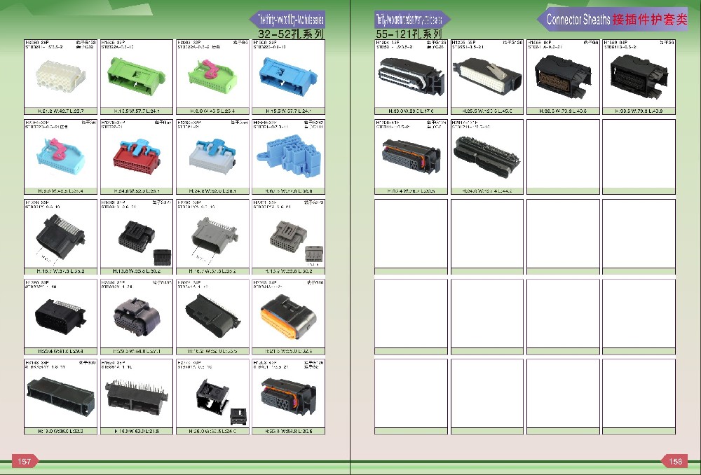Screen dimensions: 701x475
Task: Open the green connector with pink lever
Action: [x=212, y=77]
